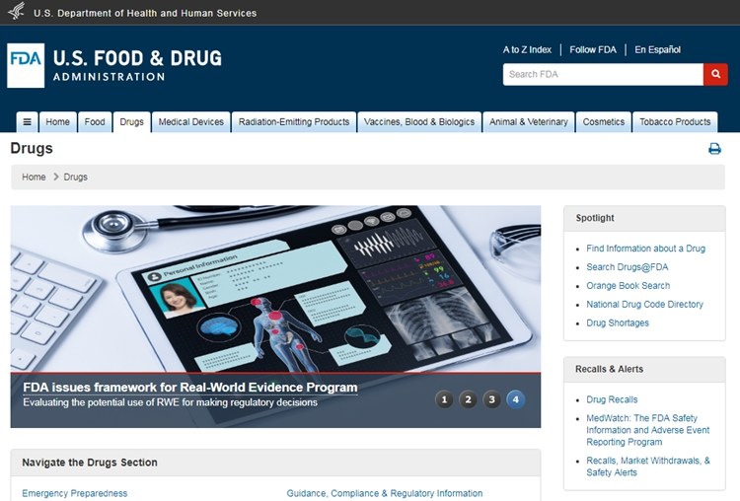This screenshot has width=740, height=501.
Task: Show carousel slide 3
Action: click(x=491, y=399)
